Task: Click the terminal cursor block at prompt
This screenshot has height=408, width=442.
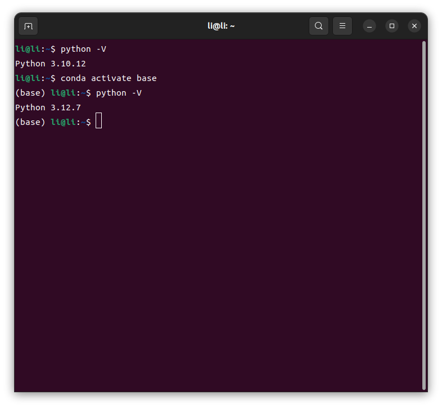Action: (x=98, y=120)
